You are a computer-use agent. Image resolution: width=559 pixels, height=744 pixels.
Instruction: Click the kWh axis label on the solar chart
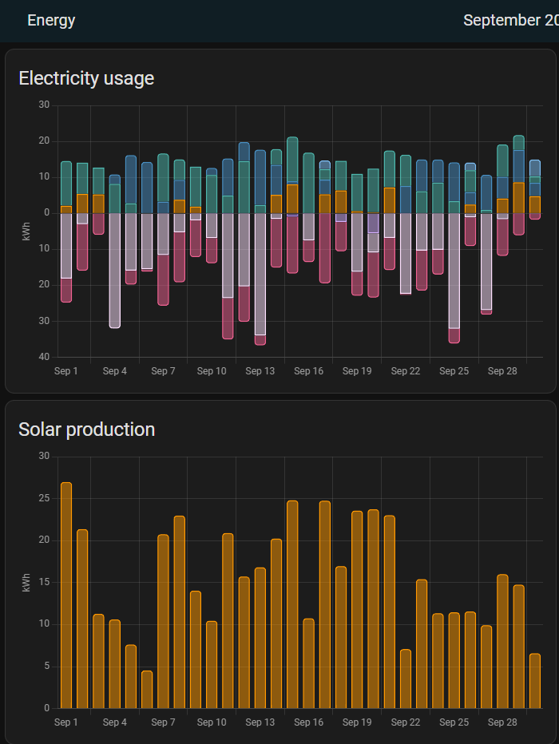click(x=26, y=582)
